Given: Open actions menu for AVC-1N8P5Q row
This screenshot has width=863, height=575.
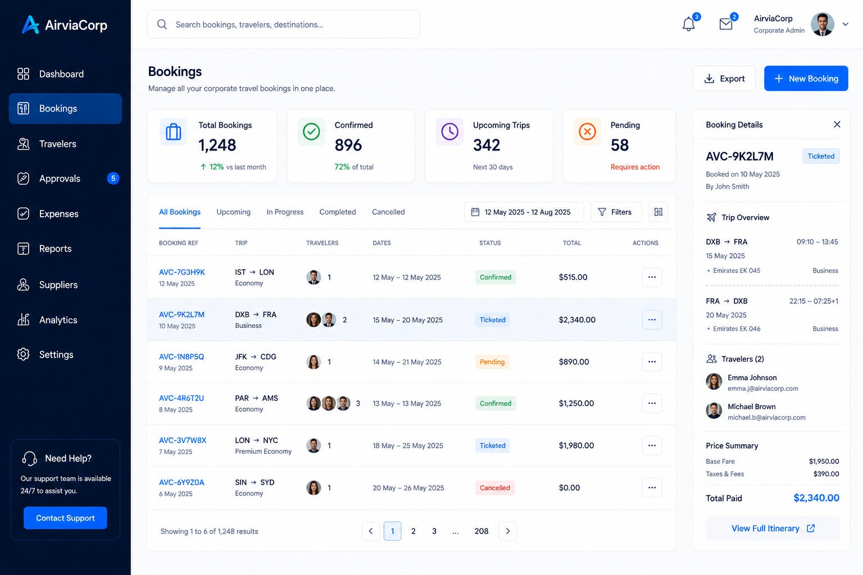Looking at the screenshot, I should click(652, 362).
